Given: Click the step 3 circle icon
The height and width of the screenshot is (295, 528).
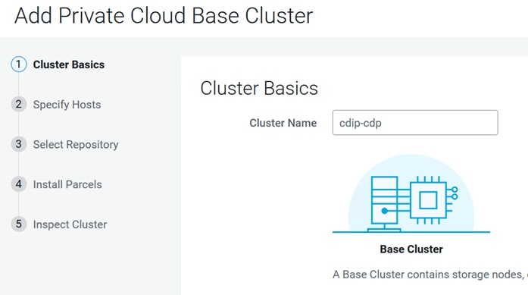Looking at the screenshot, I should pos(18,144).
